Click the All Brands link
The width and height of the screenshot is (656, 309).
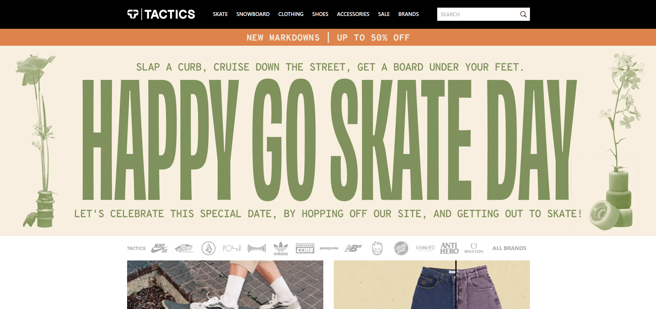pyautogui.click(x=509, y=248)
